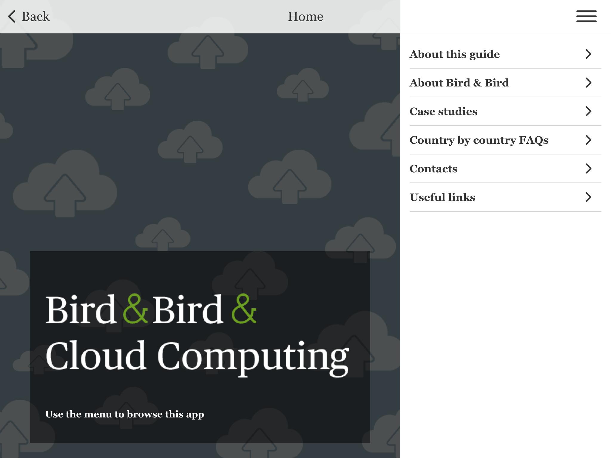
Task: Click the Bird & Bird logo text
Action: tap(151, 309)
